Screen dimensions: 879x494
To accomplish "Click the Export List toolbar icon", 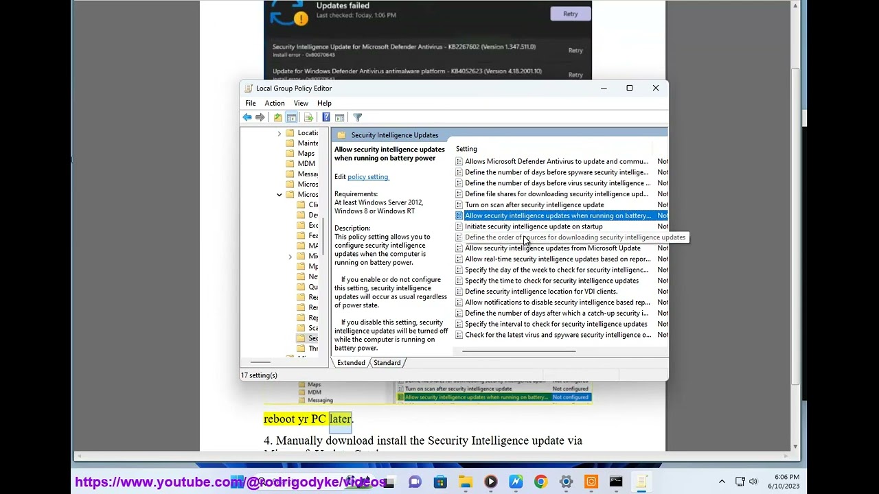I will pyautogui.click(x=308, y=117).
